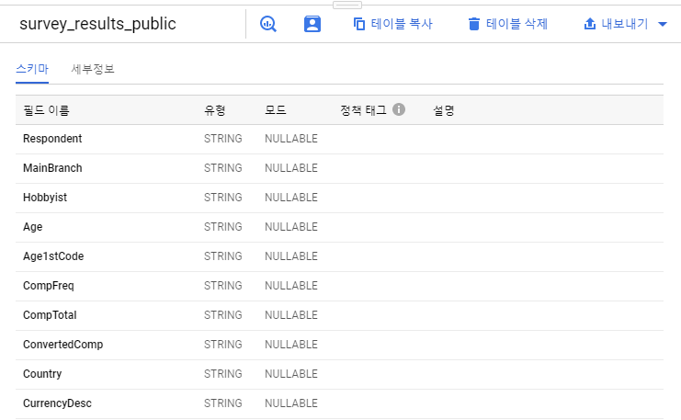Click the 테이블 복사 button
The height and width of the screenshot is (420, 681).
(x=393, y=24)
